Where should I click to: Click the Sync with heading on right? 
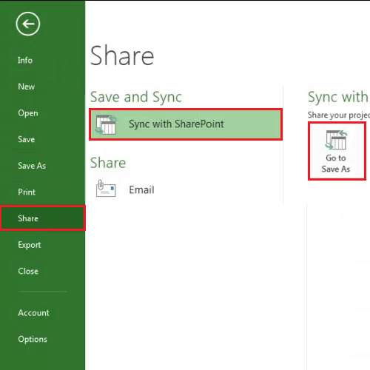click(x=338, y=97)
